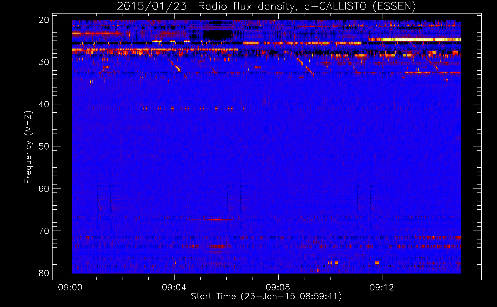Screen dimensions: 497x307
Task: Click the black patch near 23 MHz around 09:05
Action: pyautogui.click(x=217, y=34)
